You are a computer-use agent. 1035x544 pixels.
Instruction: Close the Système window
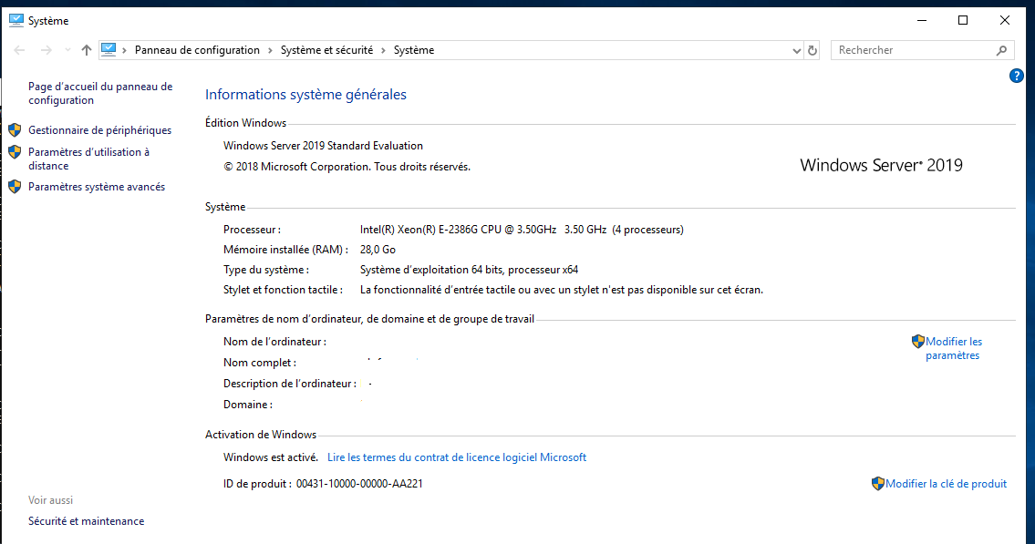(1005, 20)
